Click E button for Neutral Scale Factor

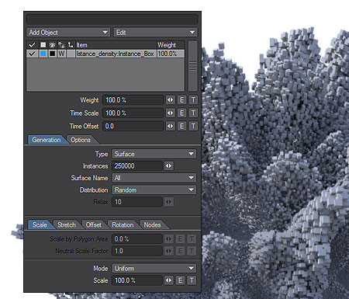click(x=180, y=251)
